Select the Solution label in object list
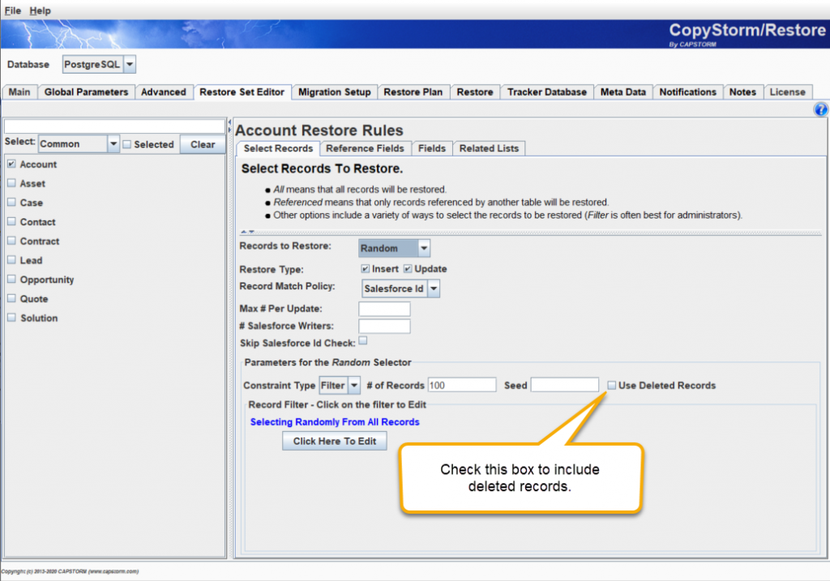The height and width of the screenshot is (581, 830). point(39,318)
